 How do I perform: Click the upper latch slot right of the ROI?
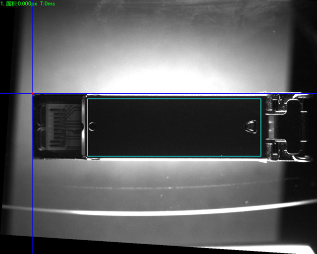point(277,105)
